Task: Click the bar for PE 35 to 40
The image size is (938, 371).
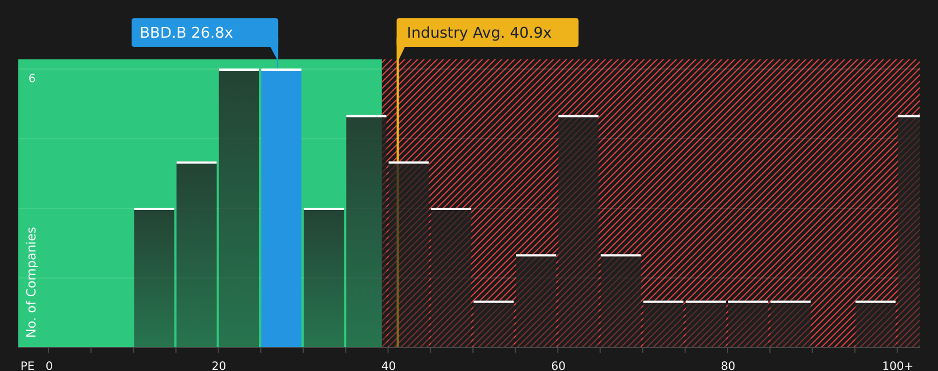Action: point(366,231)
